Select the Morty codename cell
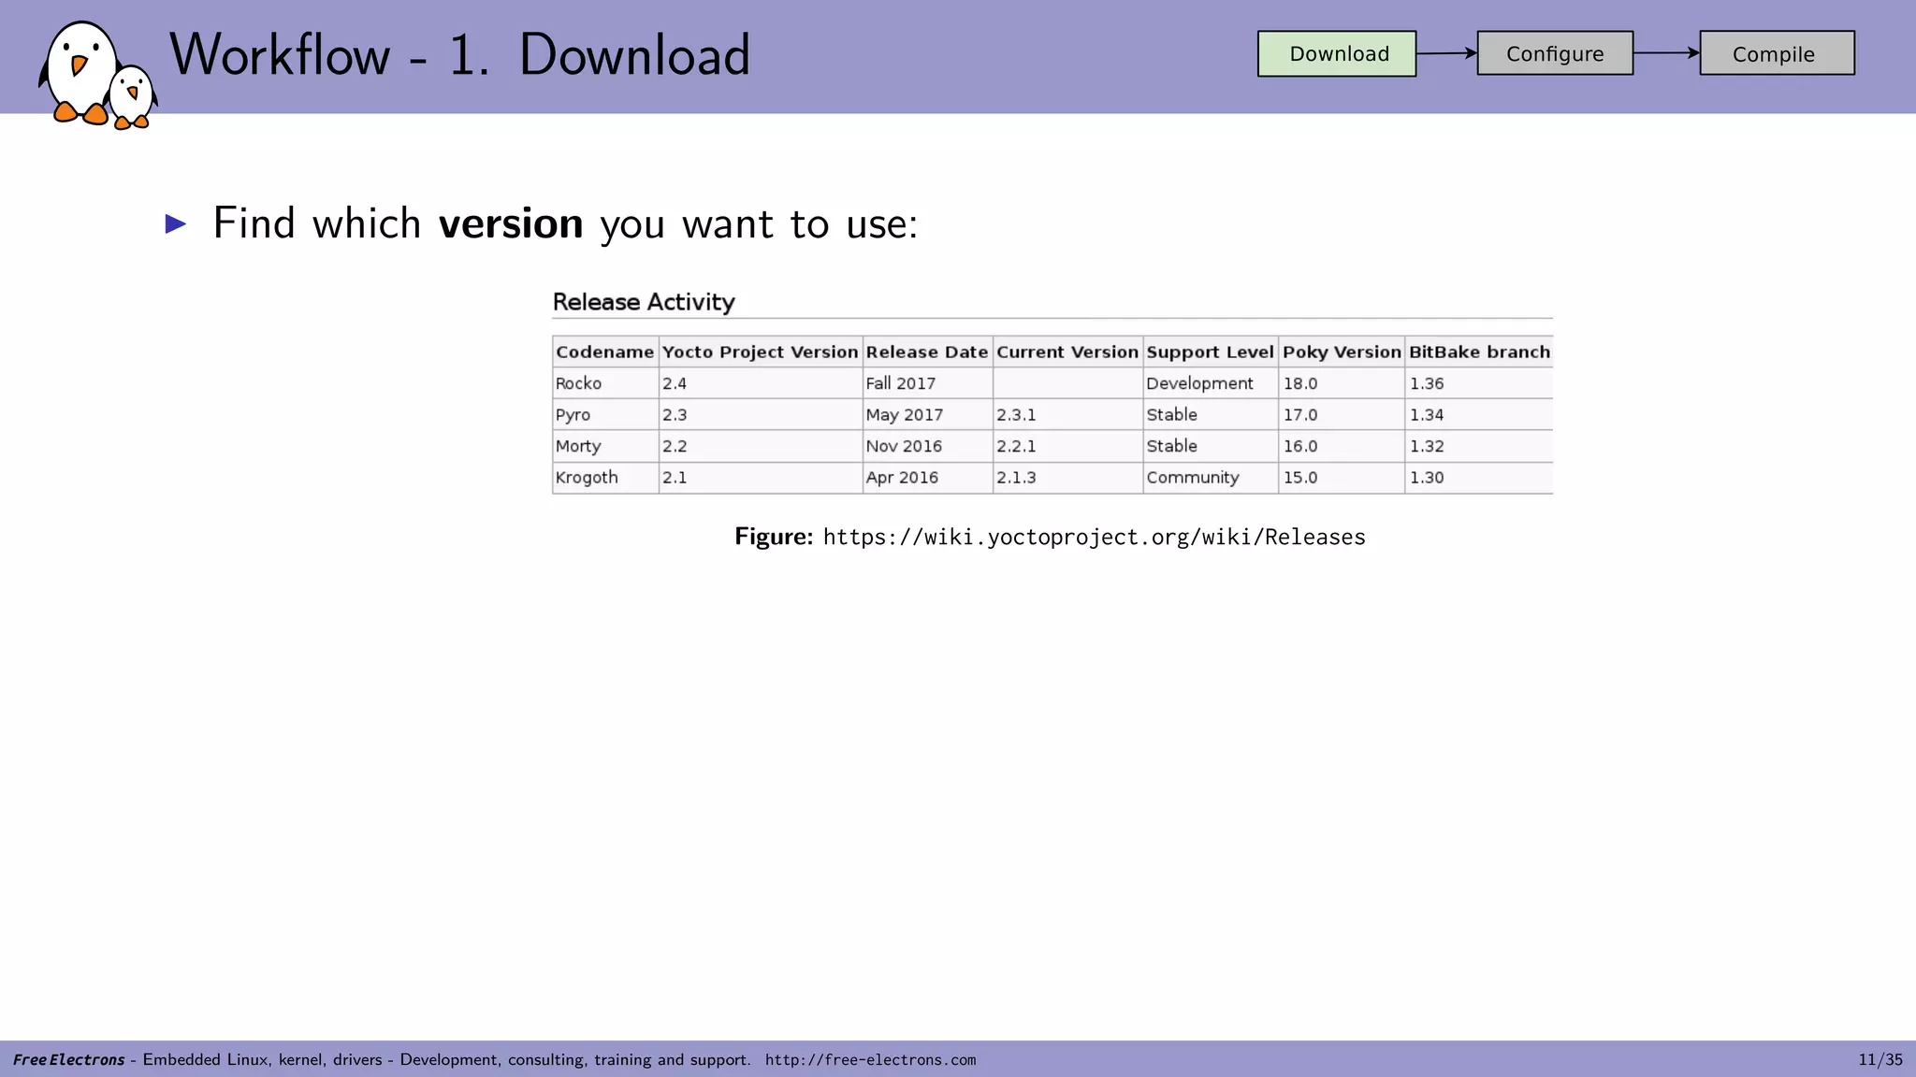1916x1077 pixels. coord(605,446)
